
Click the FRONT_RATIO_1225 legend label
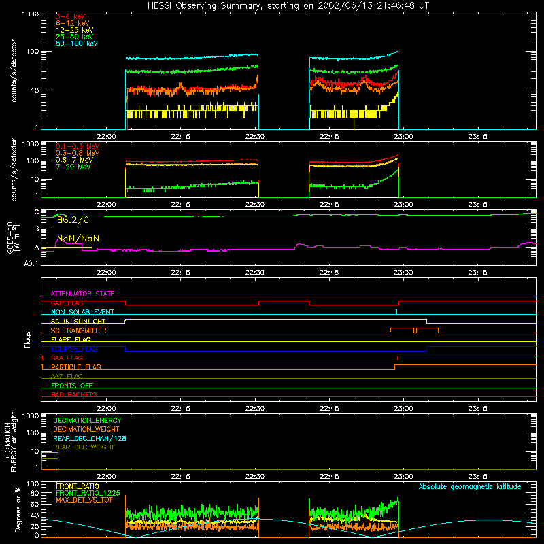88,493
